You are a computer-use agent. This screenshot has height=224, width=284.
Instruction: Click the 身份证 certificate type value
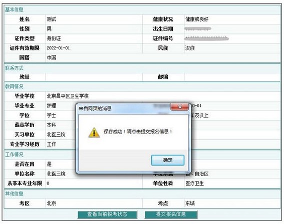click(54, 38)
